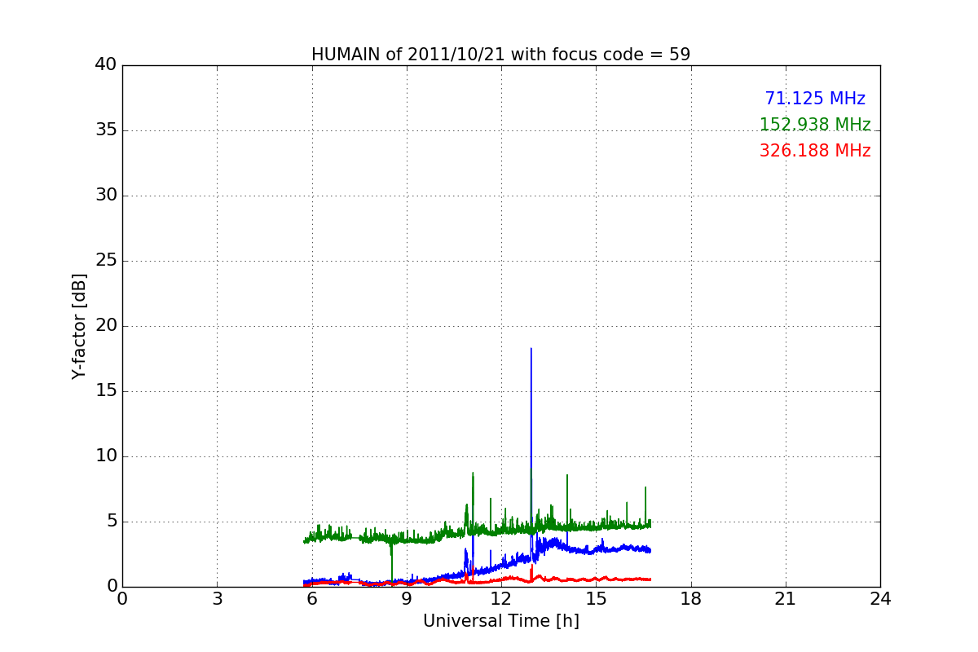Select the blue 71.125 MHz legend label

point(815,99)
